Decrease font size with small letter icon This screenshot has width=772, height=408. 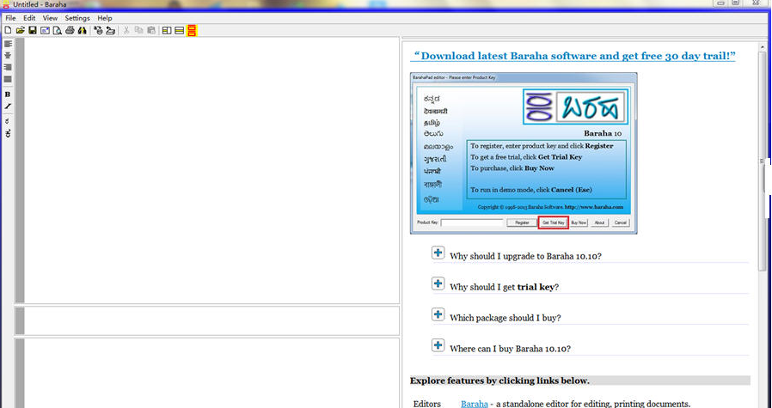8,121
